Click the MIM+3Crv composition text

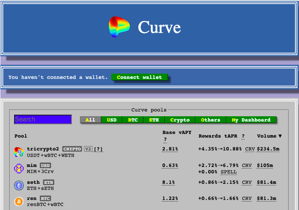click(40, 171)
